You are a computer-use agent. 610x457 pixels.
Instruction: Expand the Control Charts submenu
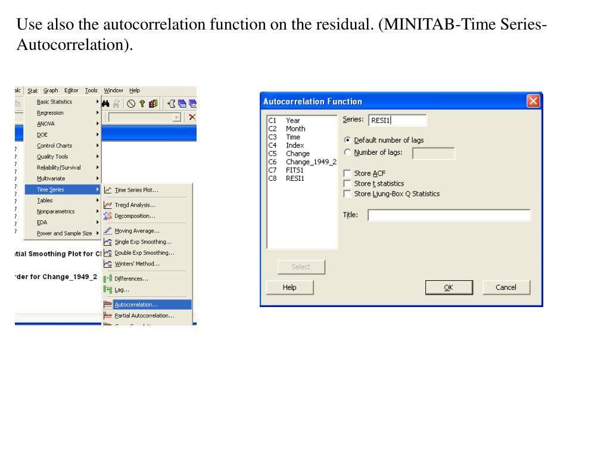point(62,146)
